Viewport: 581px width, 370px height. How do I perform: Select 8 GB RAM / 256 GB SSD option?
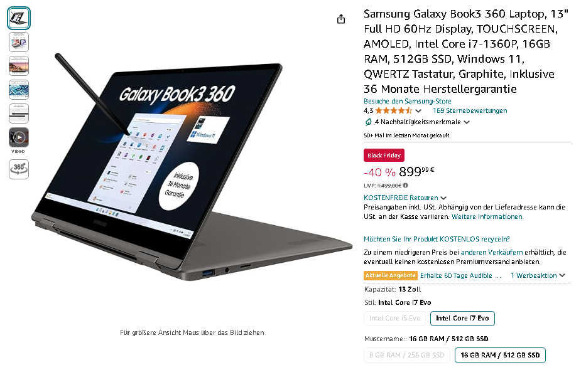406,355
